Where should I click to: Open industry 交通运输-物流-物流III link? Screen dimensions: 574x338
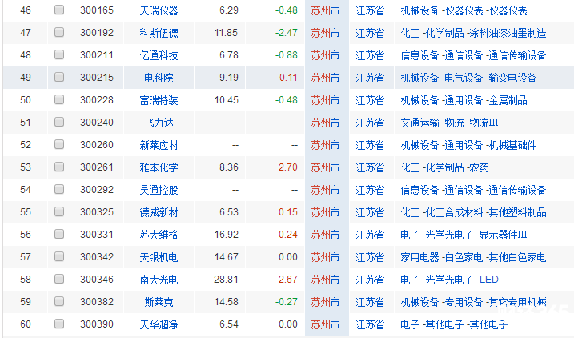[x=449, y=123]
